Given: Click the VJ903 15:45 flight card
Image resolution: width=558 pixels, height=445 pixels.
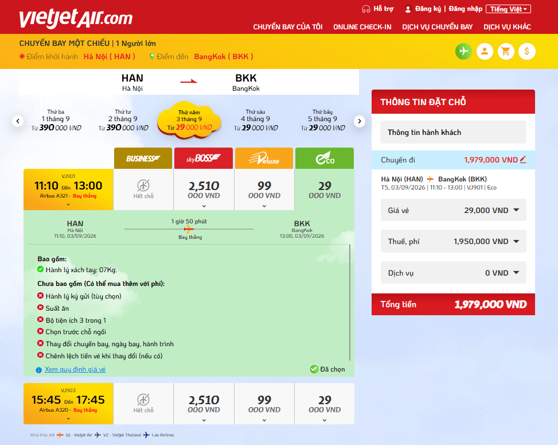Looking at the screenshot, I should pyautogui.click(x=68, y=404).
